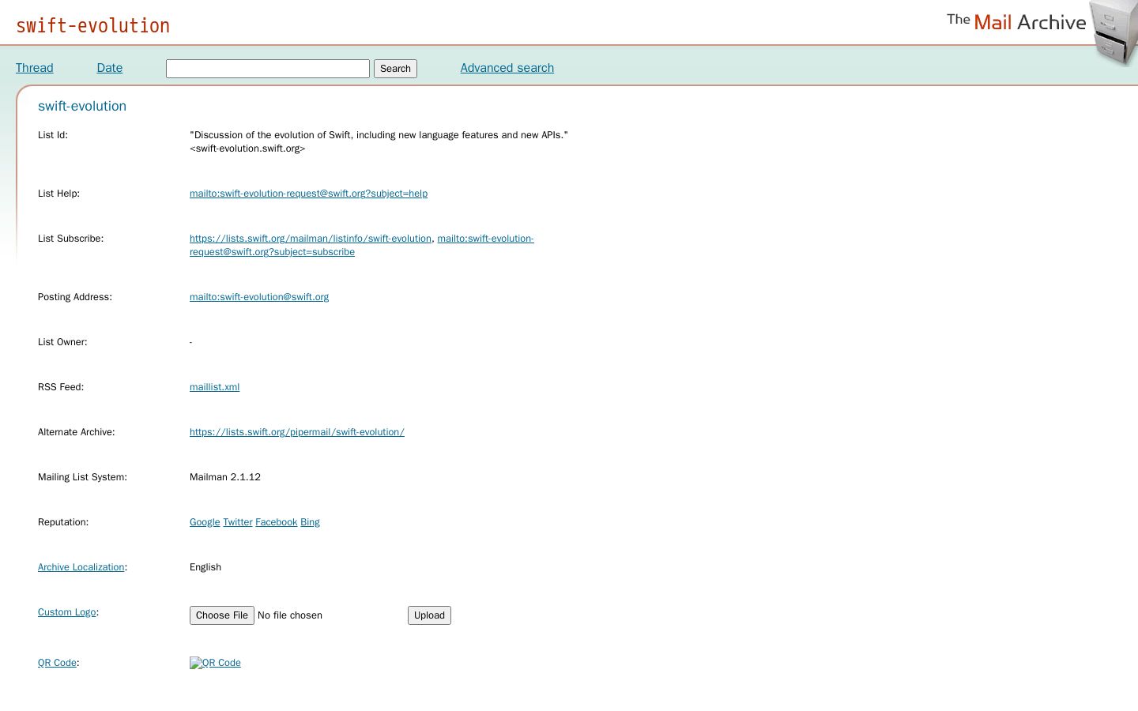
Task: Check Bing reputation link
Action: (x=310, y=522)
